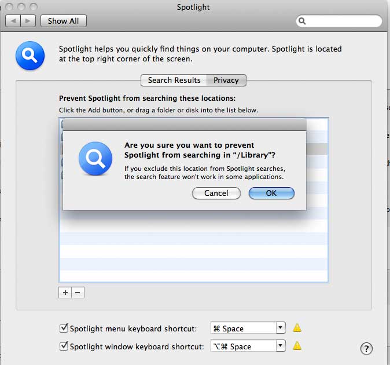Click warning icon next to window shortcut
Viewport: 390px width, 365px height.
(x=297, y=346)
